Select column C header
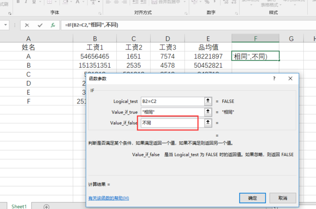316x209 pixels. [x=134, y=38]
